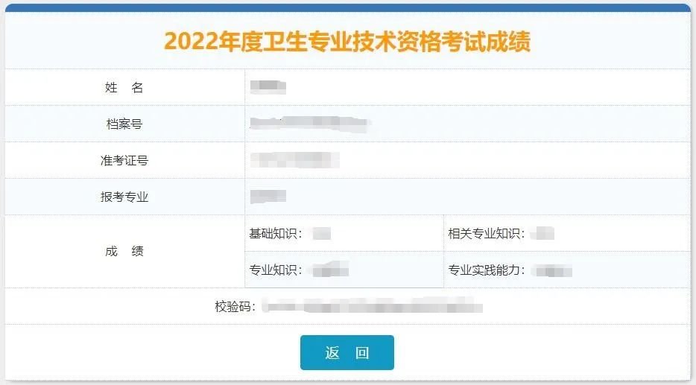
Task: Click the blurred 准考证号 value
Action: point(294,160)
